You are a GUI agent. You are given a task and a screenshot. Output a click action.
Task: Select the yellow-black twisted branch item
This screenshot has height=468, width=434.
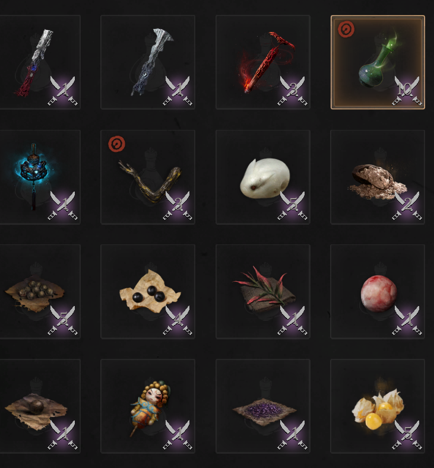pyautogui.click(x=148, y=177)
